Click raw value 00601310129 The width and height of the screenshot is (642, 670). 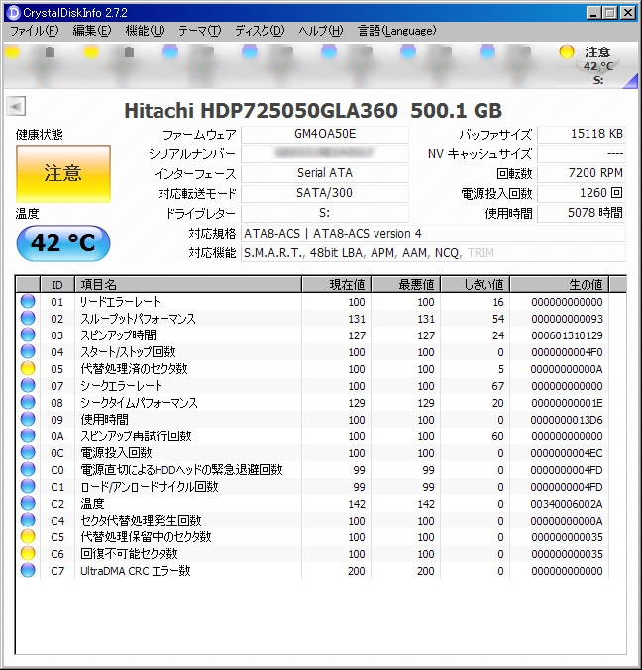[567, 335]
